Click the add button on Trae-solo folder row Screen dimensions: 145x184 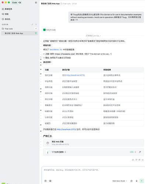(36, 29)
